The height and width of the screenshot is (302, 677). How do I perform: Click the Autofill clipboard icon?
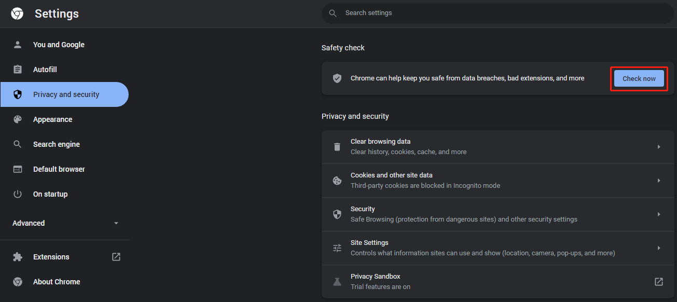click(x=18, y=70)
